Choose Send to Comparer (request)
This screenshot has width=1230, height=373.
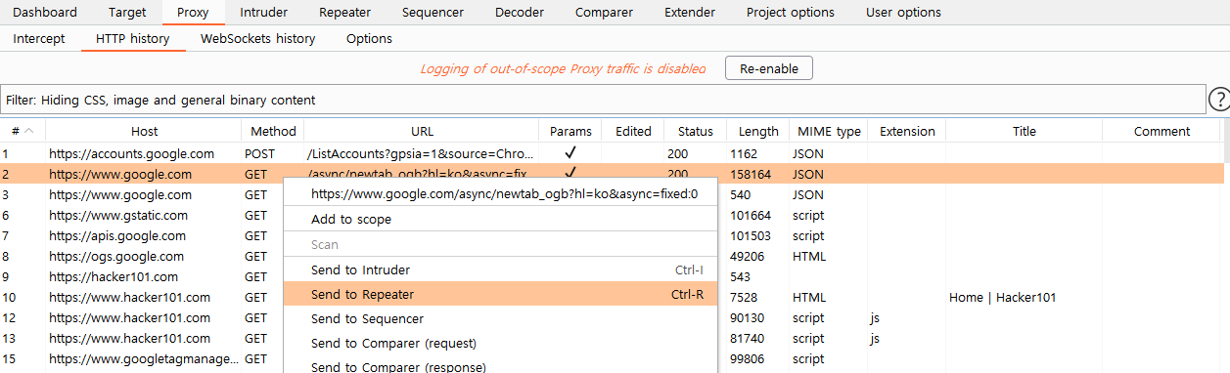coord(500,343)
